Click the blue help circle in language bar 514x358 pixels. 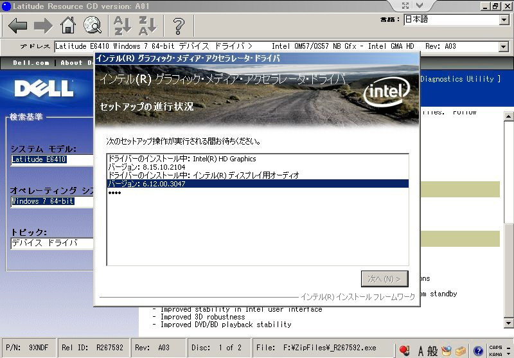click(x=478, y=351)
